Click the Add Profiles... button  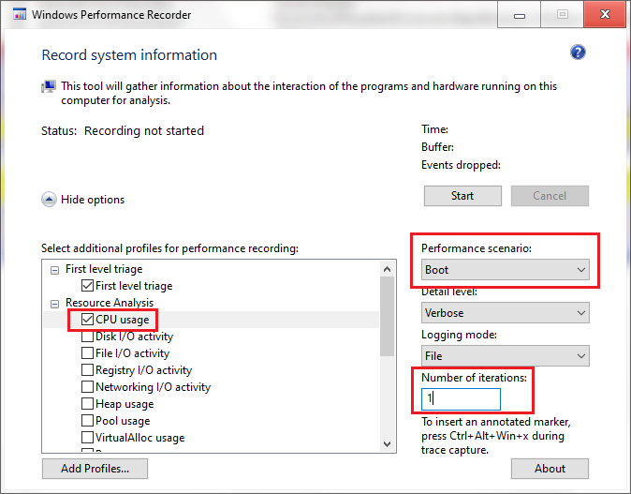(95, 469)
